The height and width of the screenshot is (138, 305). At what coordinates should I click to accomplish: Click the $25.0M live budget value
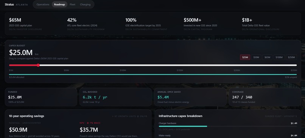click(20, 52)
